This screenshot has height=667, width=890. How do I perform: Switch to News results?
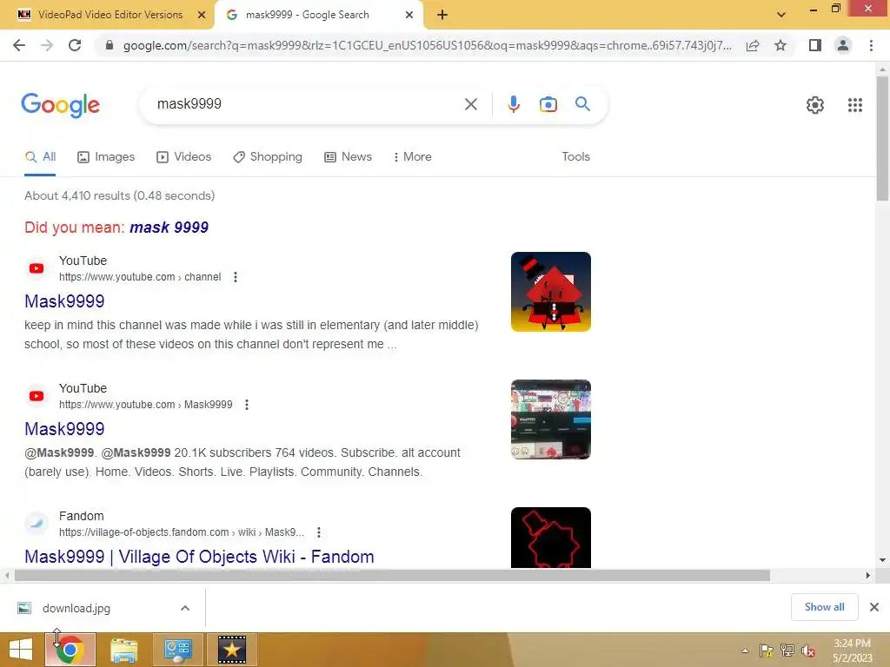pos(348,156)
